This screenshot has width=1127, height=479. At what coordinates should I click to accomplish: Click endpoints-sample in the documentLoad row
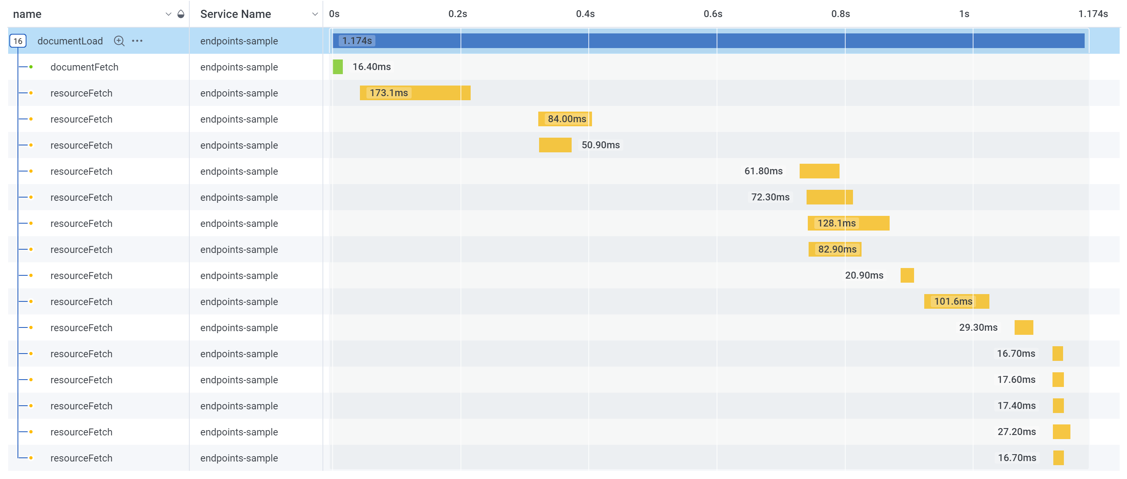coord(239,41)
